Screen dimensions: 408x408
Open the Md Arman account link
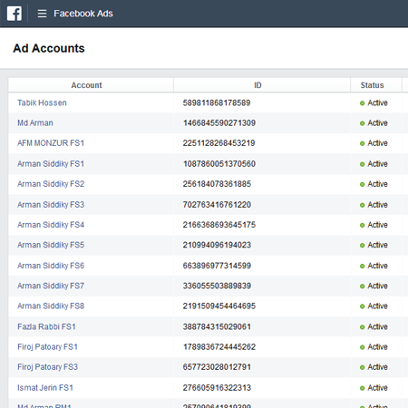point(35,123)
